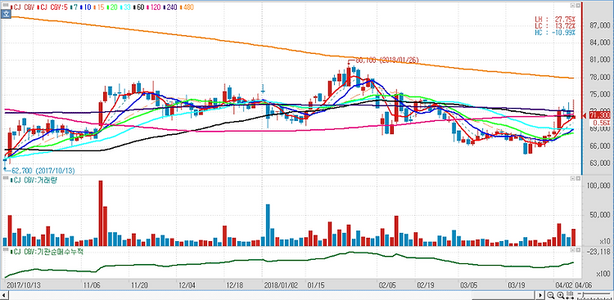Viewport: 614px width, 300px height.
Task: Click the 84,000 price axis label
Action: pos(600,43)
